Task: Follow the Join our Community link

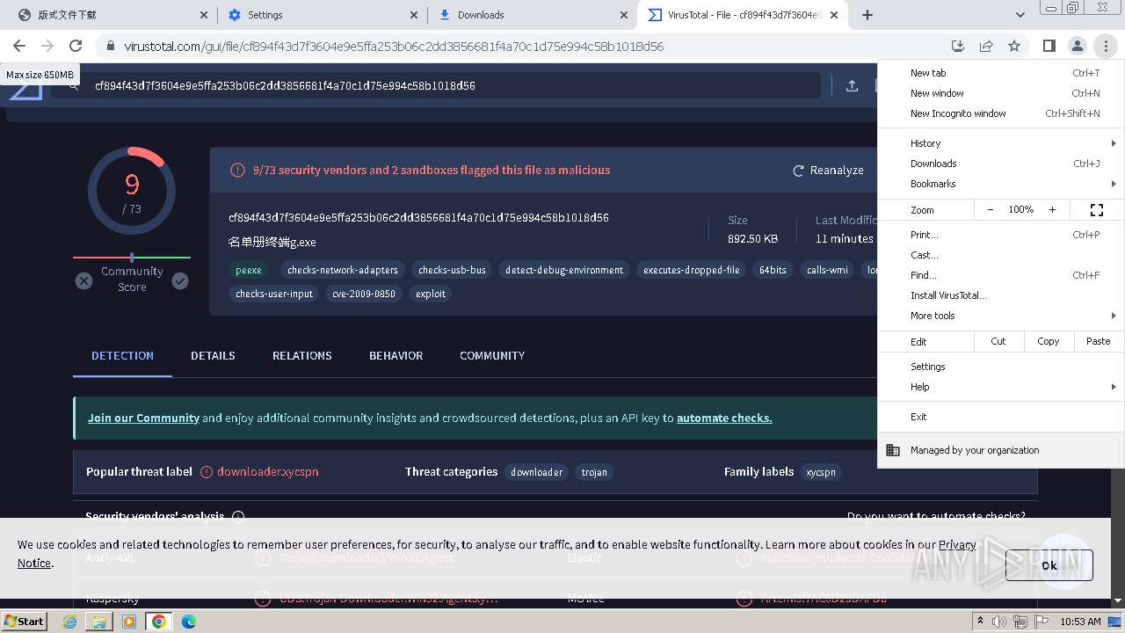Action: pos(143,418)
